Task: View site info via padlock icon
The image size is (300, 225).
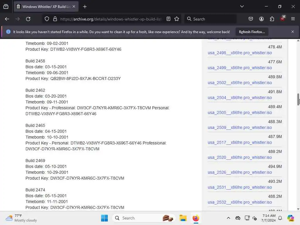Action: point(55,19)
